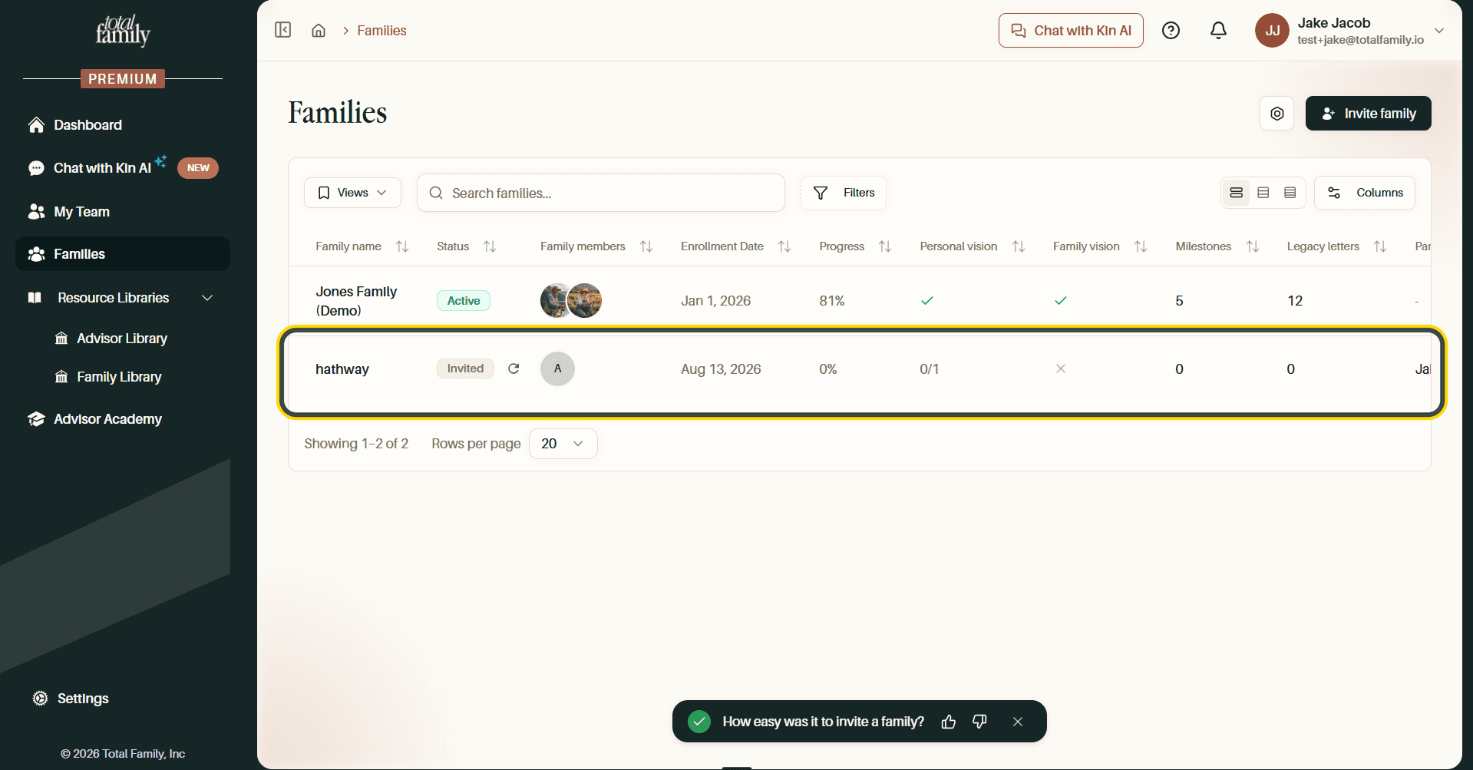Sort by Status column

point(490,246)
